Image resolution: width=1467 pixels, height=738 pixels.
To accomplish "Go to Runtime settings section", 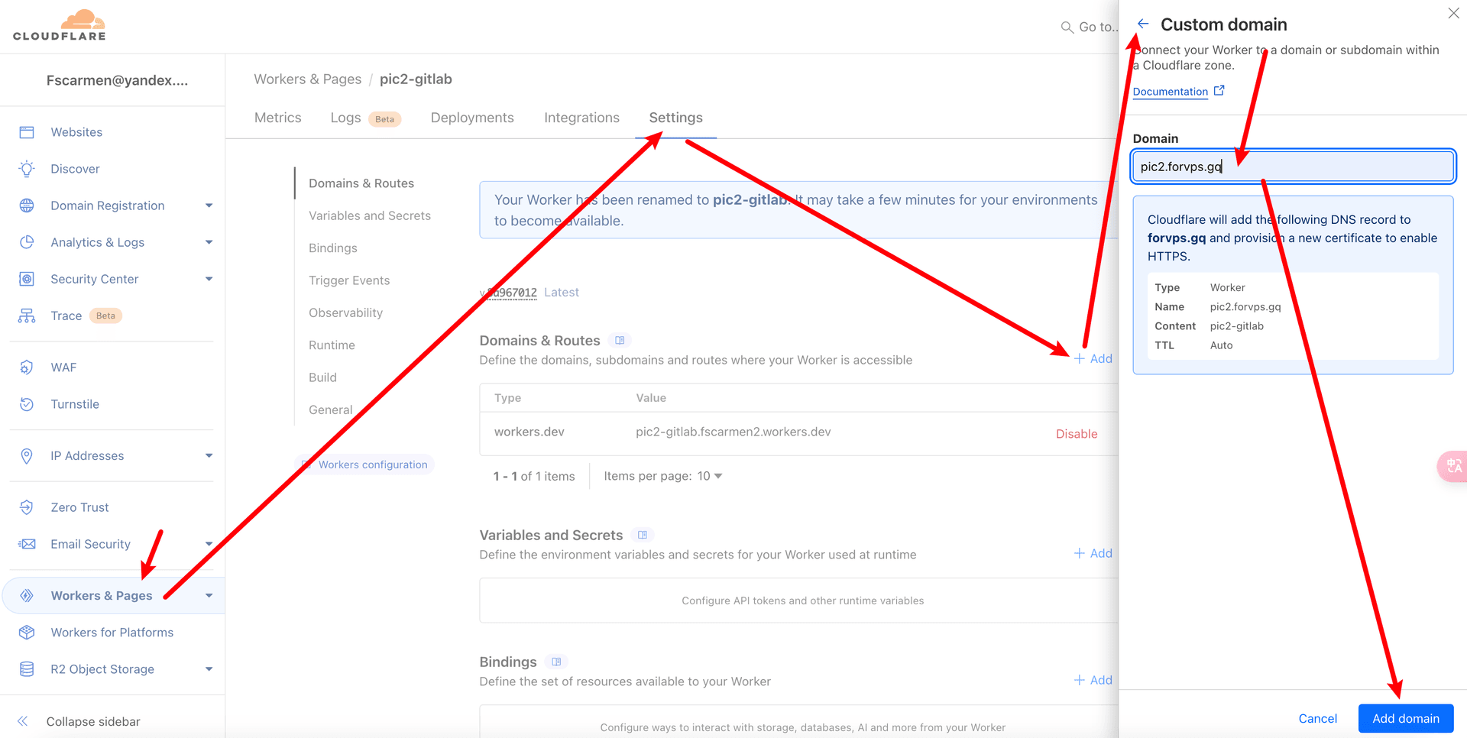I will click(332, 345).
